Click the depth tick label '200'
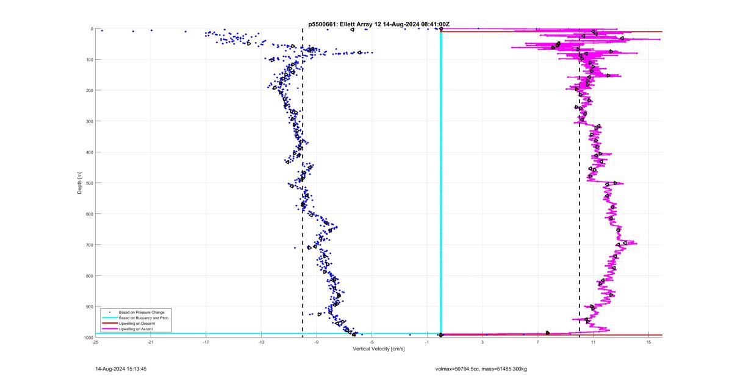This screenshot has width=732, height=379. click(x=88, y=91)
